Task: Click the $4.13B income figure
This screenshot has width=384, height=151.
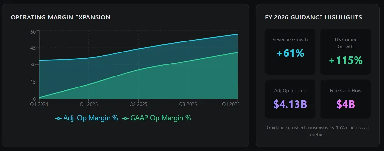Action: [x=290, y=104]
